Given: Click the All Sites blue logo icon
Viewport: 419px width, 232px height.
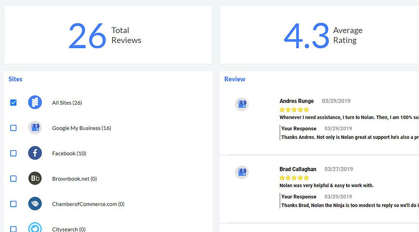Looking at the screenshot, I should click(35, 102).
